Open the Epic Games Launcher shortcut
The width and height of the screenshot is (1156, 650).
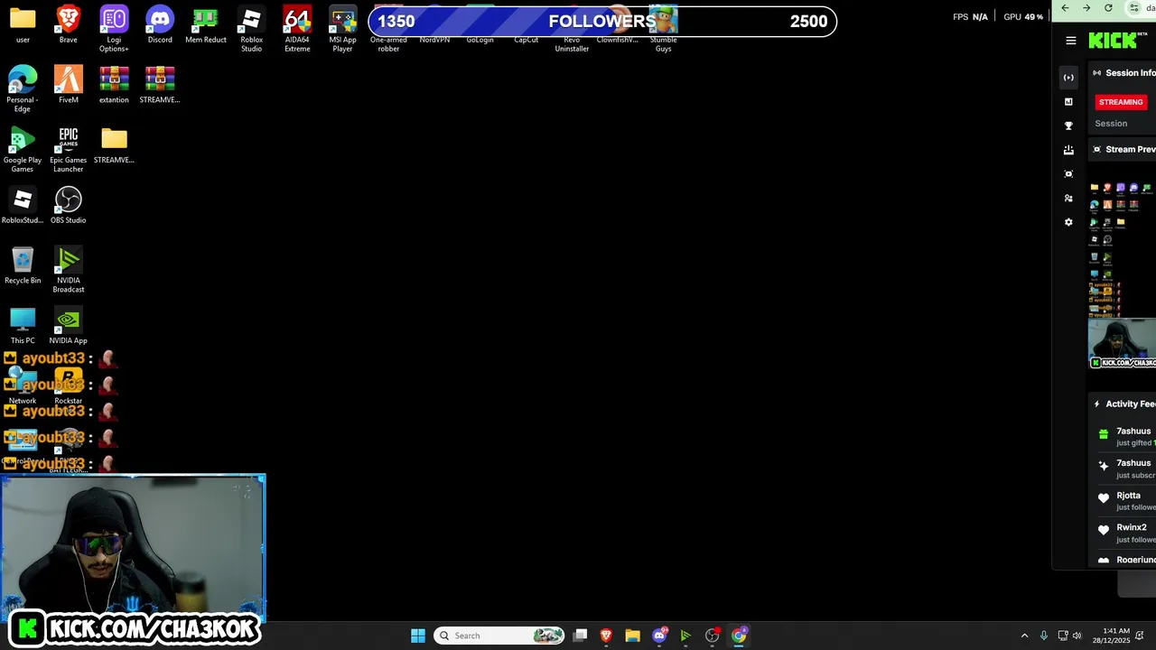click(x=69, y=149)
